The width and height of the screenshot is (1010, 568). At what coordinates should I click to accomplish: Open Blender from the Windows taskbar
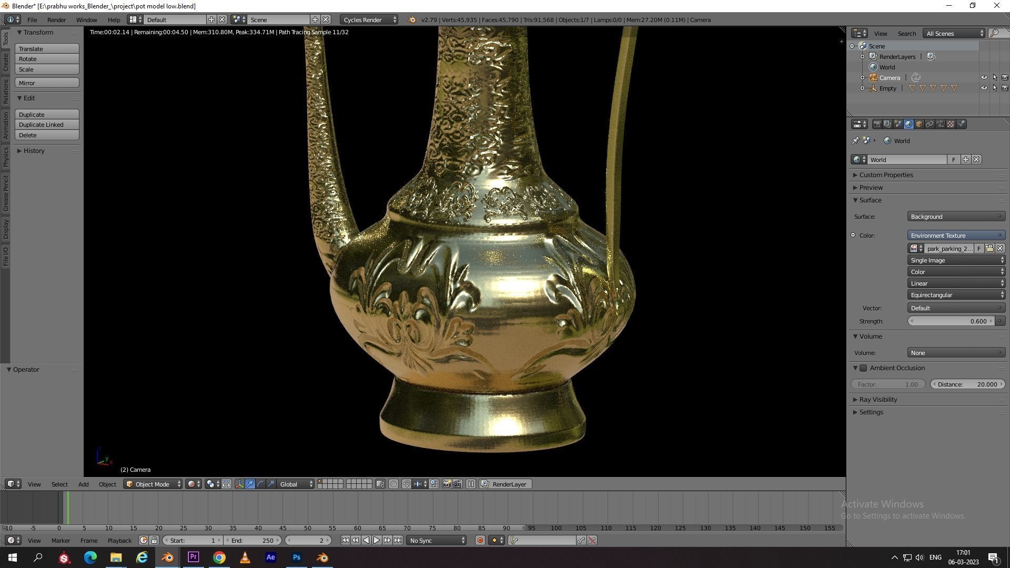pyautogui.click(x=167, y=557)
